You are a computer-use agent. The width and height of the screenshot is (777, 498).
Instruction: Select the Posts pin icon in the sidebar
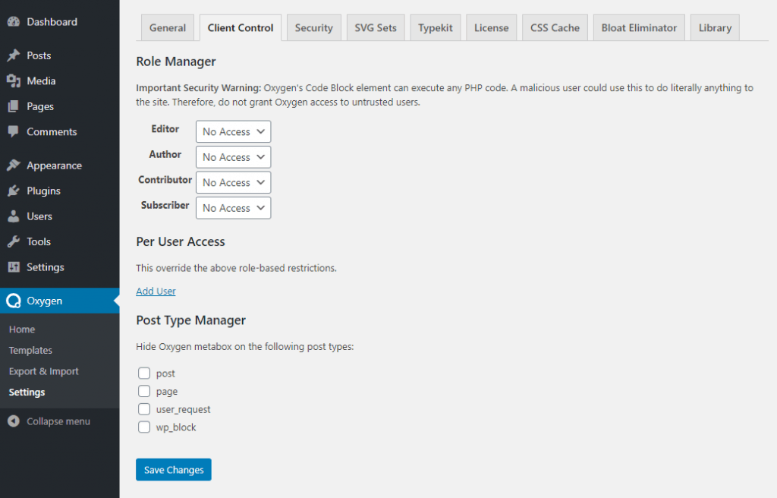click(x=15, y=55)
